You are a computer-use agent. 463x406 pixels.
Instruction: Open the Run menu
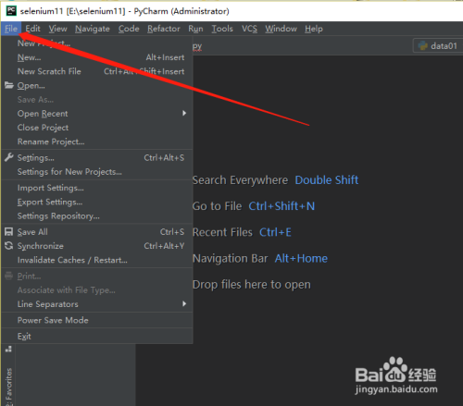coord(195,29)
